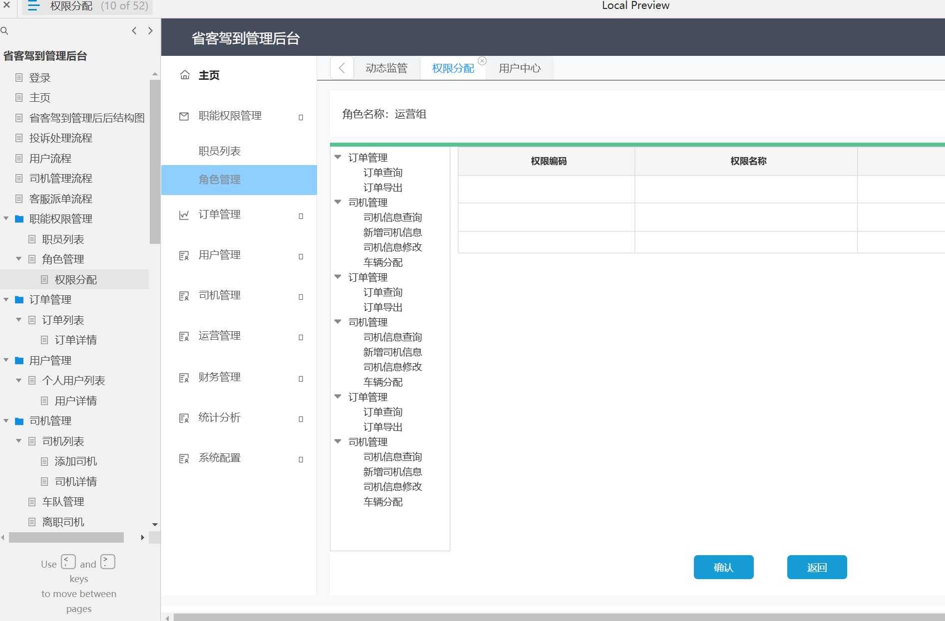This screenshot has height=621, width=945.
Task: Click the next page chevron in sidebar
Action: (150, 30)
